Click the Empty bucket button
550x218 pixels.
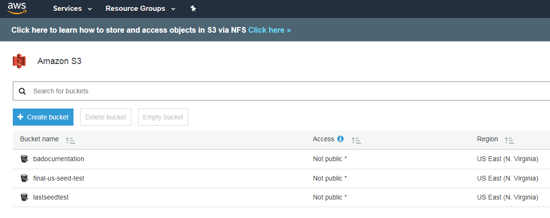[x=163, y=117]
